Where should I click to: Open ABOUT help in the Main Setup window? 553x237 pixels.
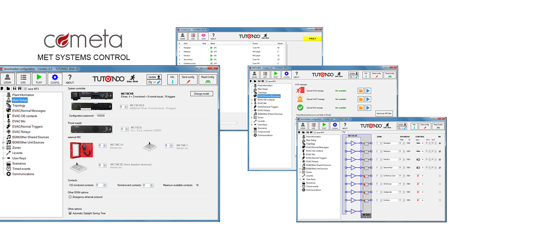[70, 79]
